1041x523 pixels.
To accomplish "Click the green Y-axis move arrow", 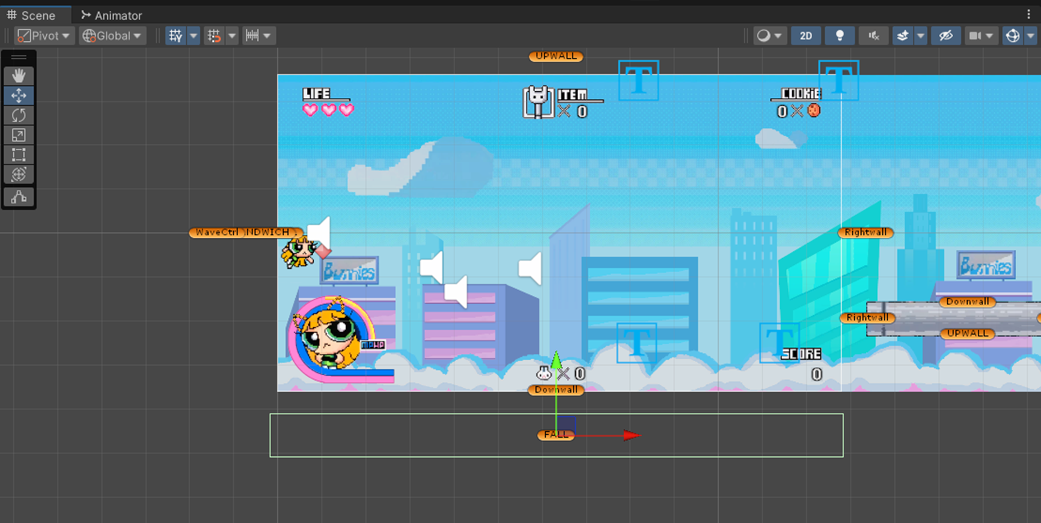I will pos(557,360).
